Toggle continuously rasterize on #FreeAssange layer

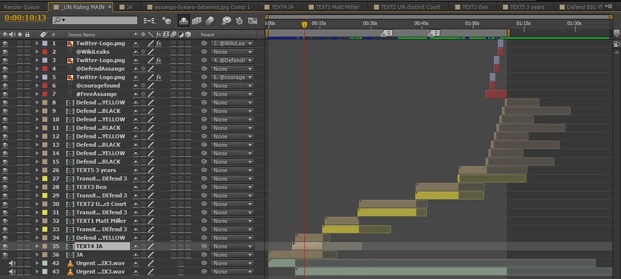tap(143, 94)
